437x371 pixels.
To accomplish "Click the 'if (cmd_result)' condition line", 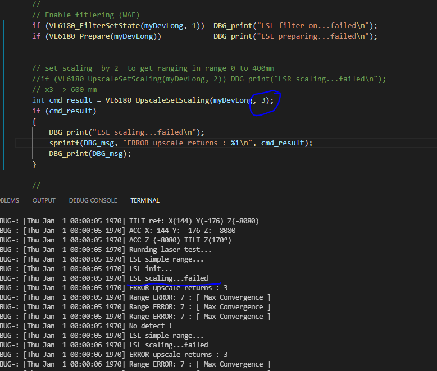I will [64, 111].
